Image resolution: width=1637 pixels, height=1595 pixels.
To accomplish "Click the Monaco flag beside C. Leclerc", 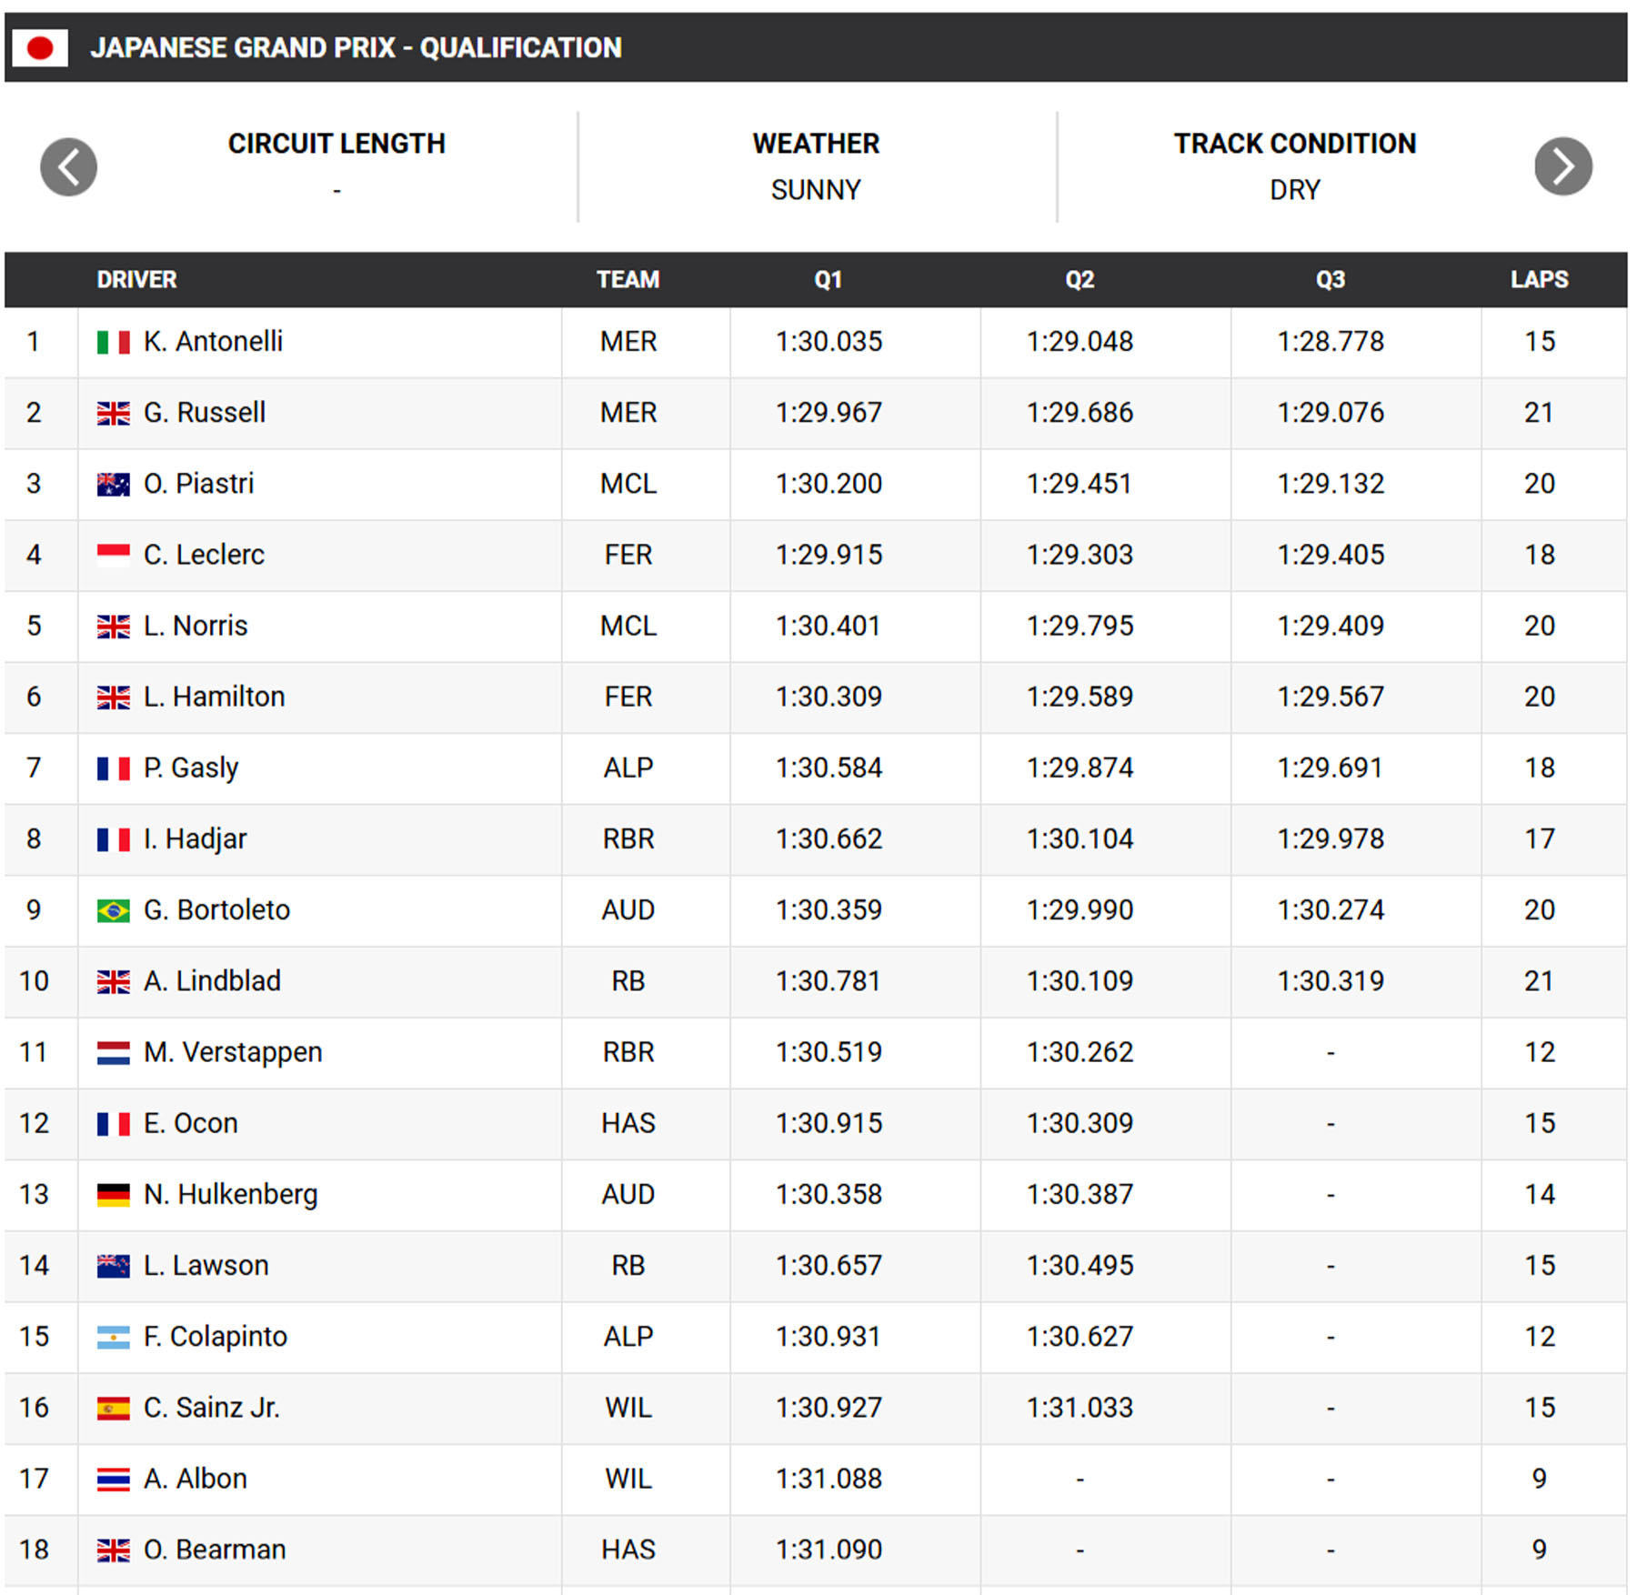I will [113, 555].
